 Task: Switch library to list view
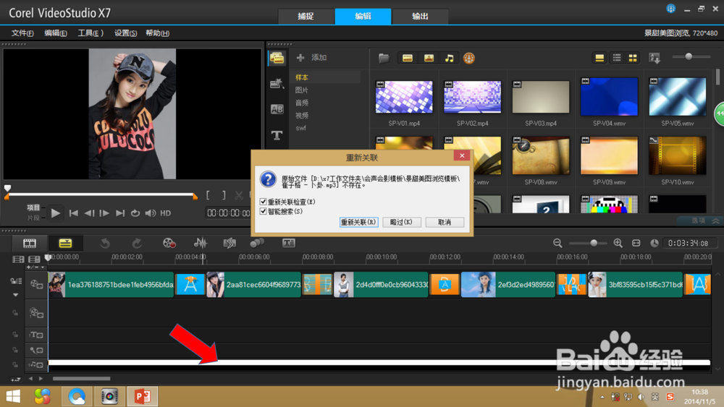(617, 58)
